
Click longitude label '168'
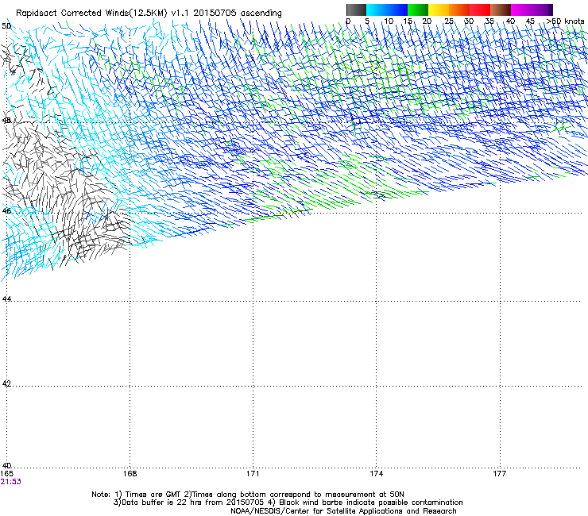click(x=130, y=474)
